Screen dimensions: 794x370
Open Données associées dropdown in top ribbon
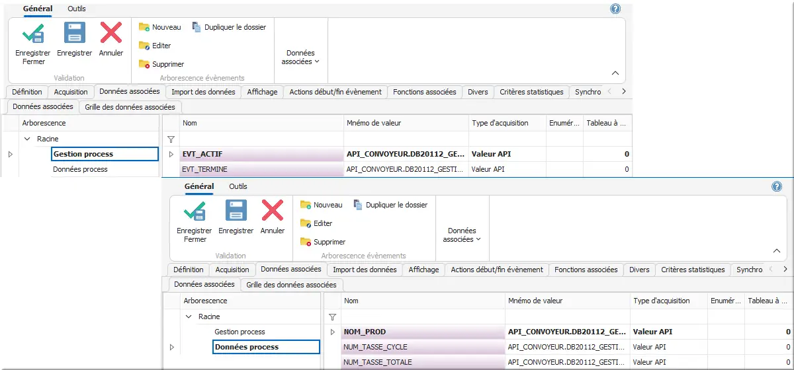point(300,57)
